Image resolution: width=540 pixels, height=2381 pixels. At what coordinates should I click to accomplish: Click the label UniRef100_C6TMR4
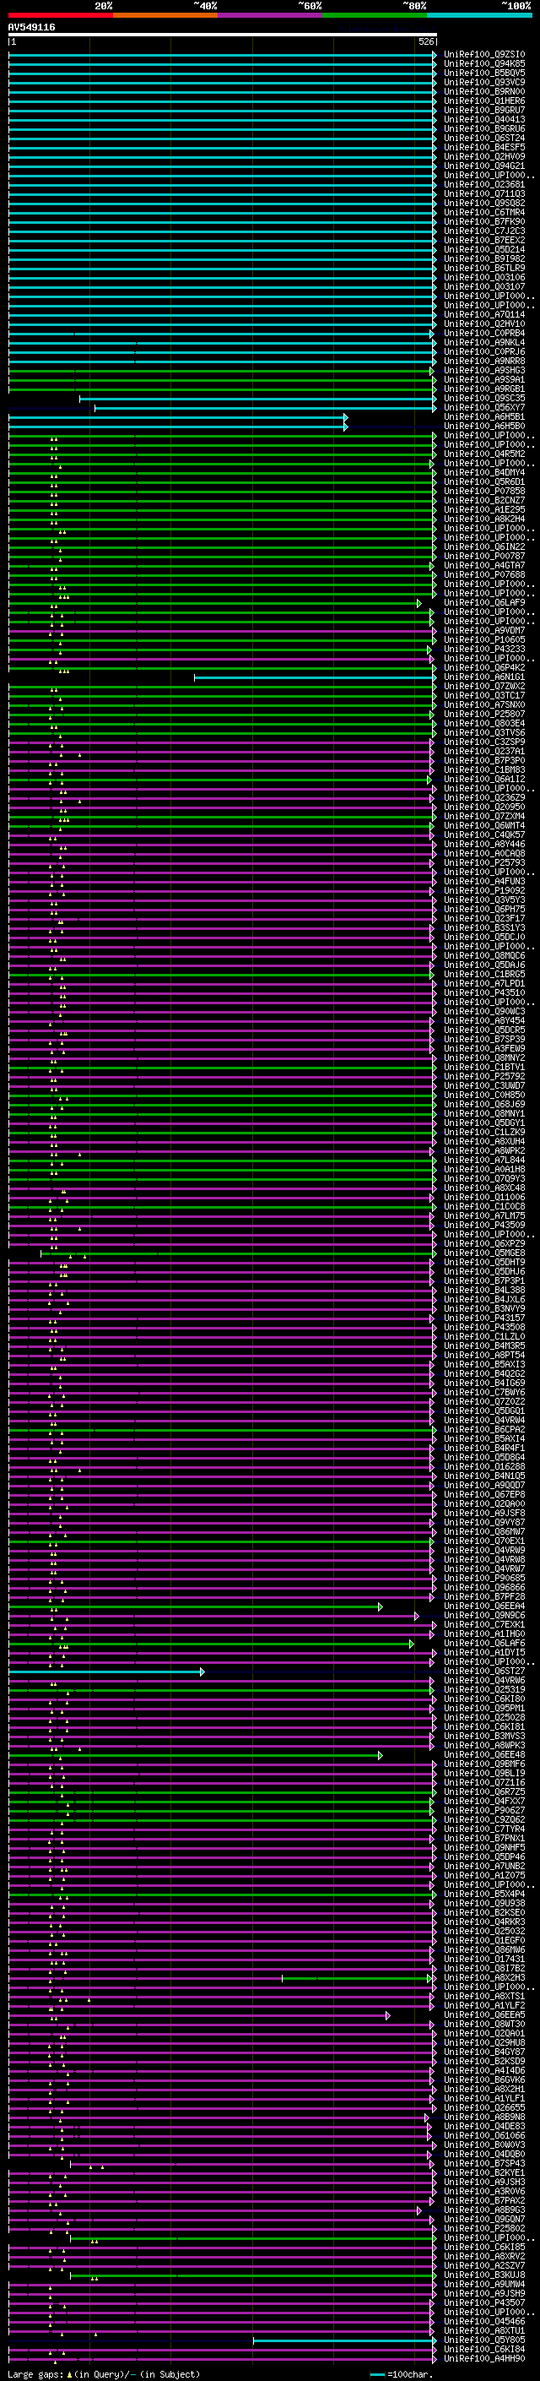click(483, 213)
